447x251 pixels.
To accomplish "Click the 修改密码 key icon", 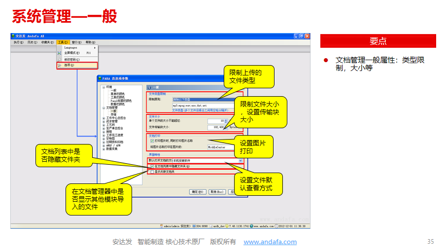I will click(x=60, y=59).
